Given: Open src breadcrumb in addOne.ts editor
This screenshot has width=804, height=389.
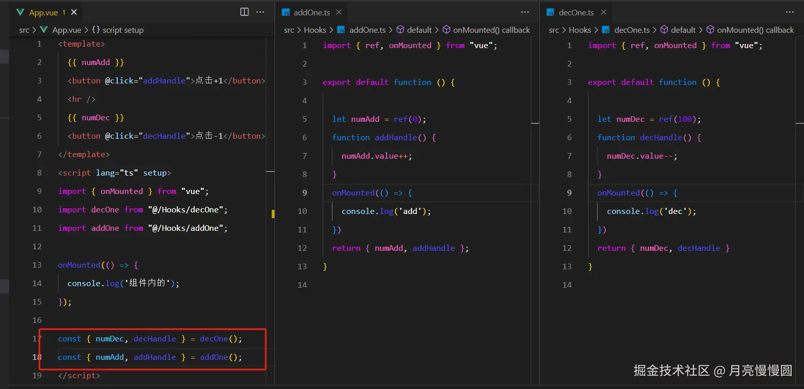Looking at the screenshot, I should (289, 30).
